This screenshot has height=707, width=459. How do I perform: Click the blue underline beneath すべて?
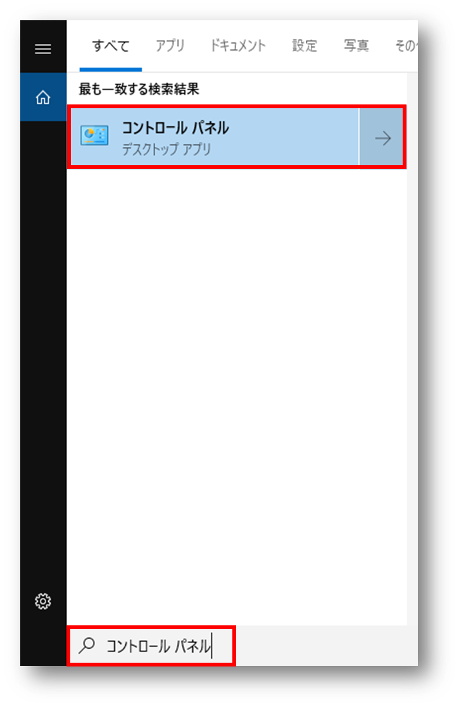(x=110, y=70)
